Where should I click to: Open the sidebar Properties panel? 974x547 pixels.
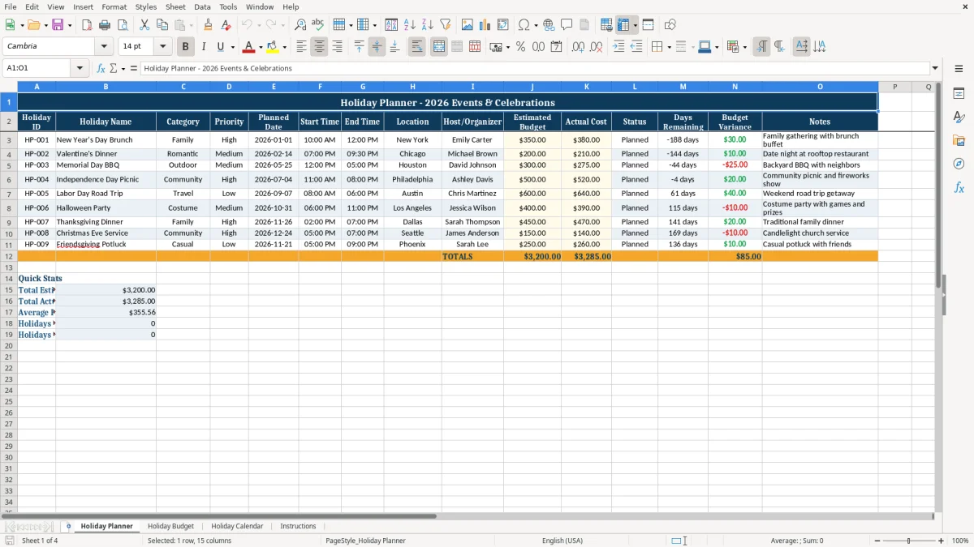(959, 94)
